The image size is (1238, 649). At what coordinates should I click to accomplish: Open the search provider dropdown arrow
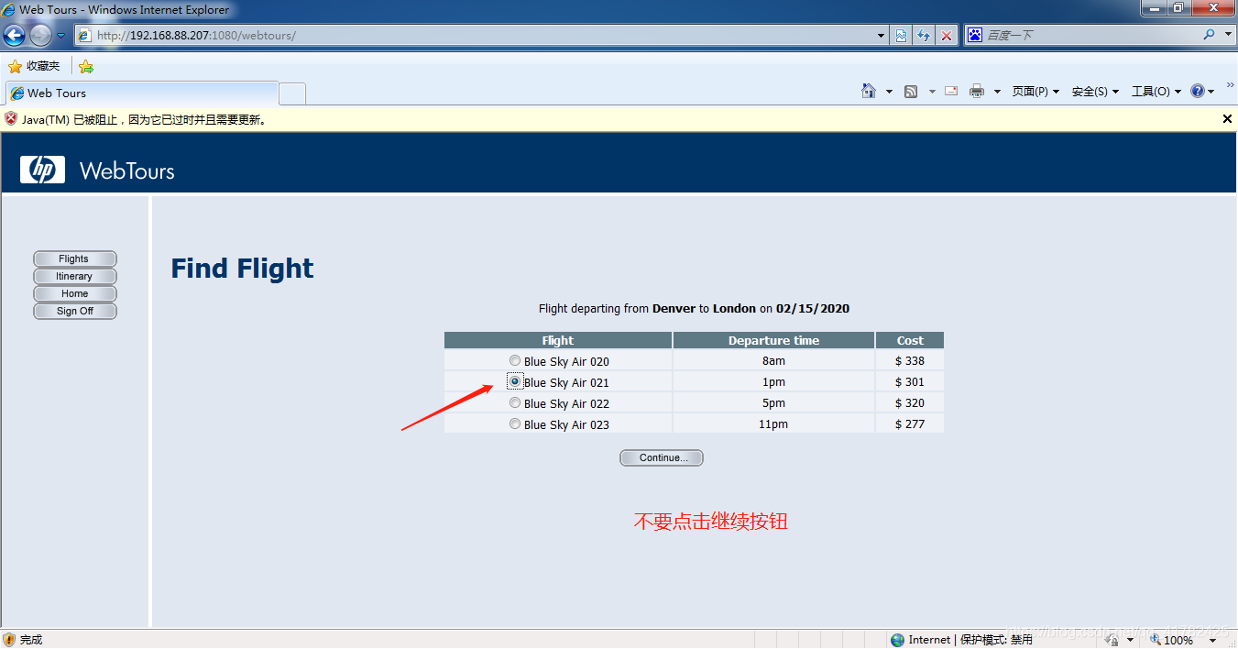click(x=1228, y=35)
